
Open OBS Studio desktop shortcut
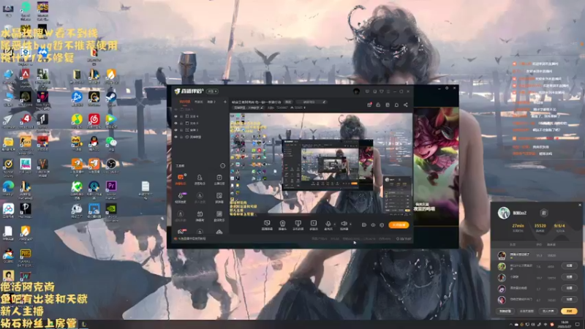[x=111, y=164]
